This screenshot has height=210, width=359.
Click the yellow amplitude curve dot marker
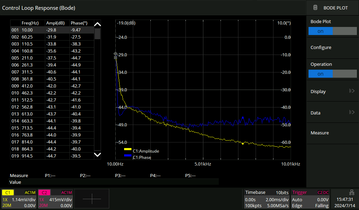[x=243, y=144]
